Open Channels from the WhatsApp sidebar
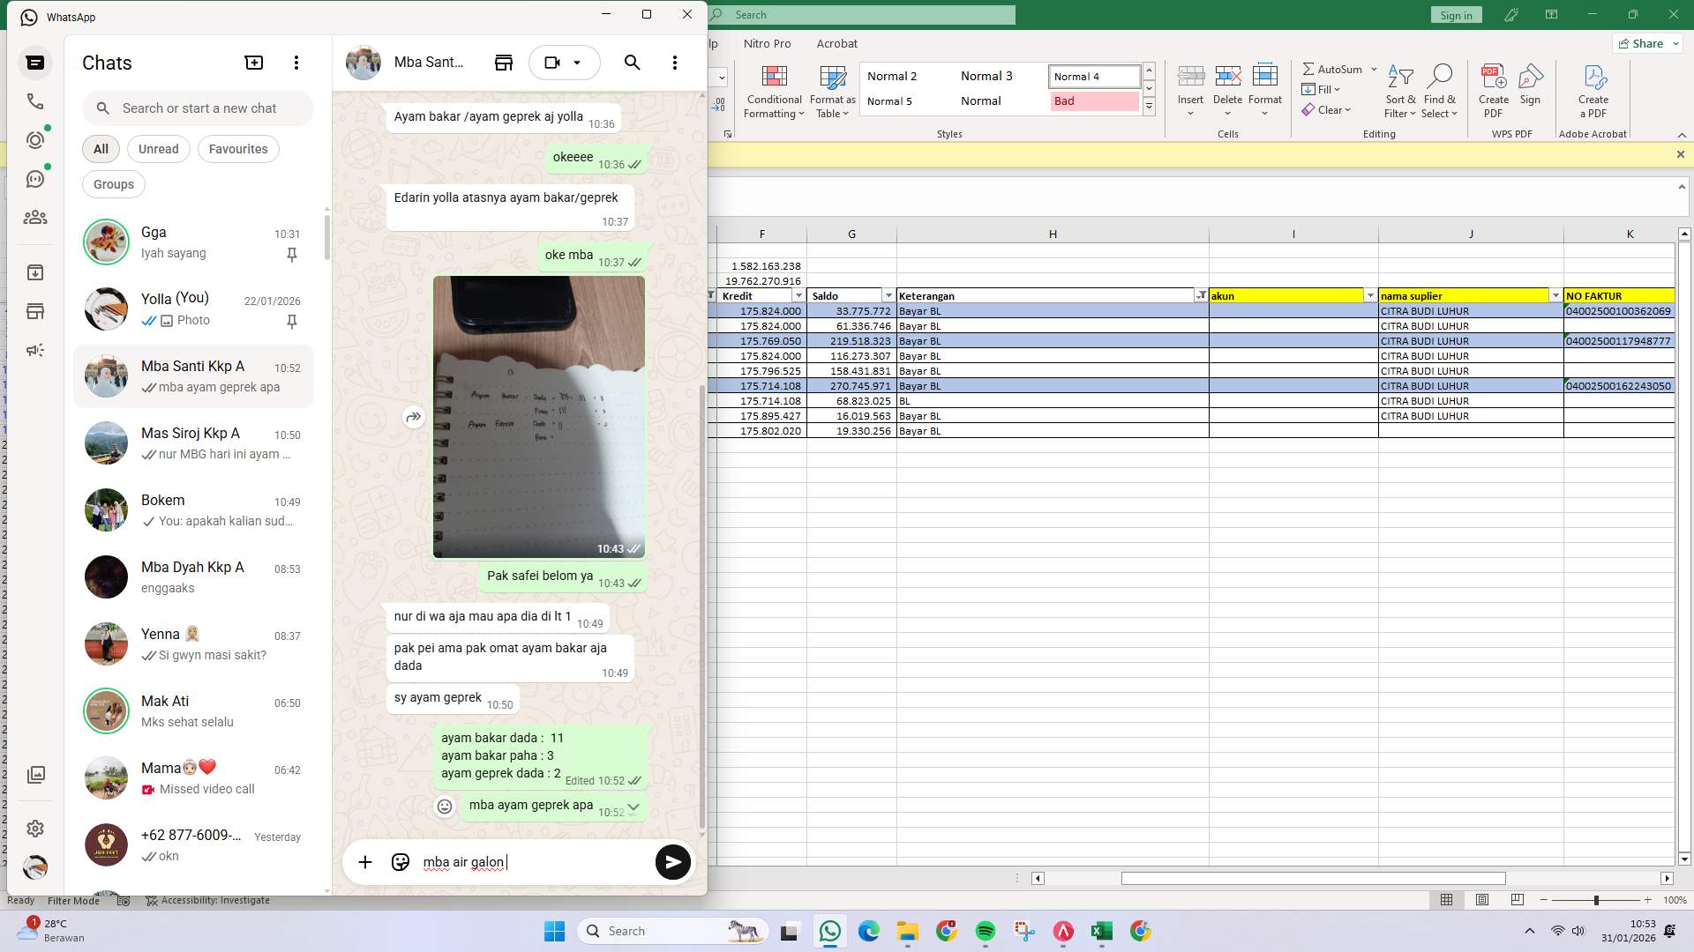The height and width of the screenshot is (952, 1694). coord(35,178)
